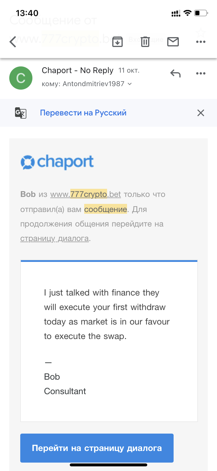Expand recipient details chevron

(x=130, y=84)
